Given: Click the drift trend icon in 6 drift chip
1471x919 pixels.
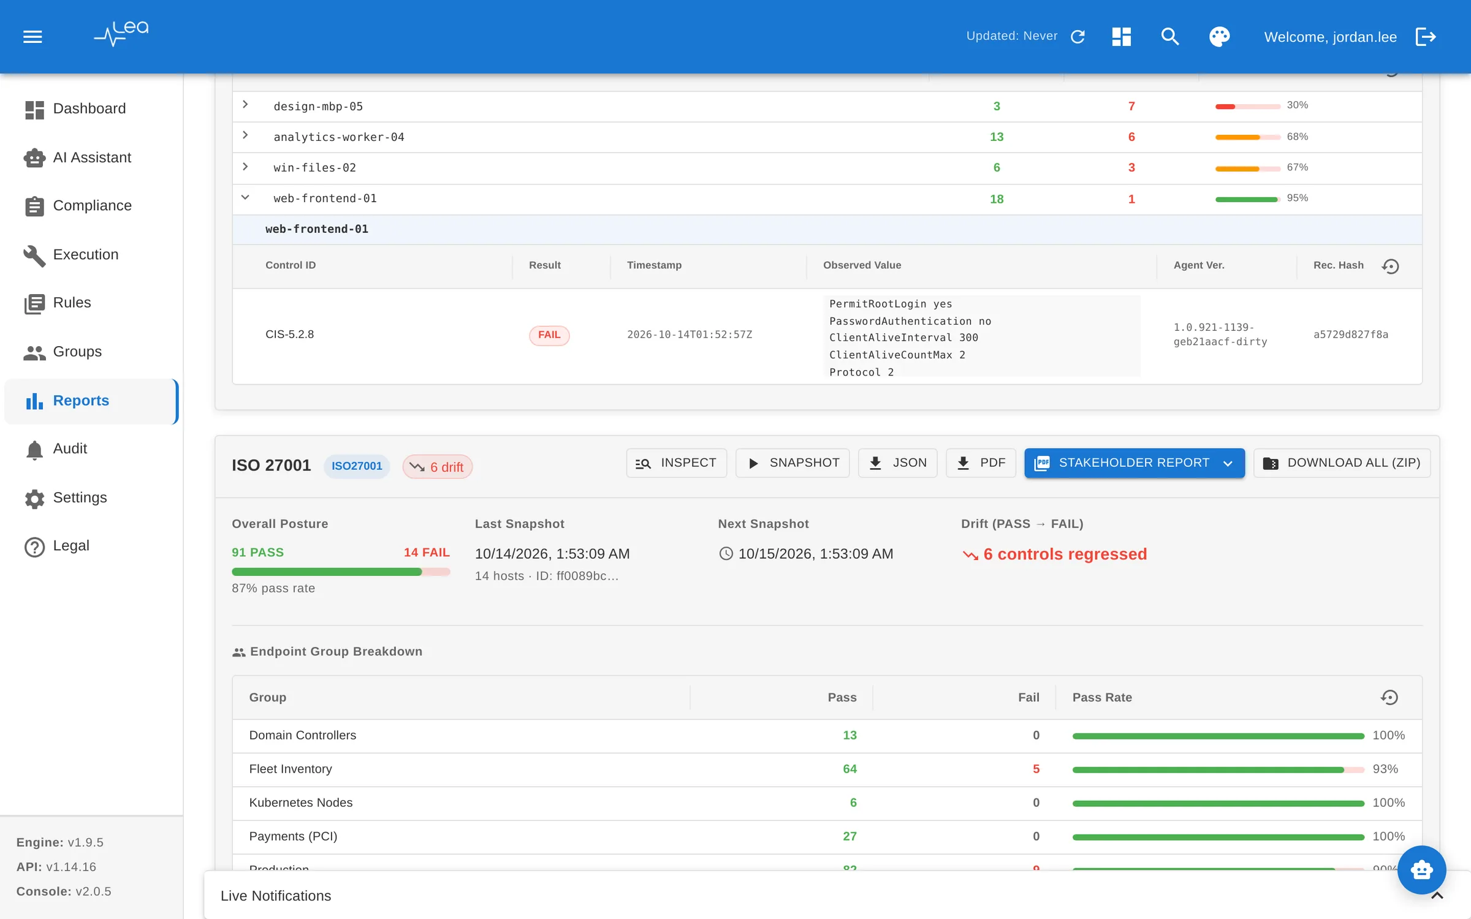Looking at the screenshot, I should click(417, 467).
